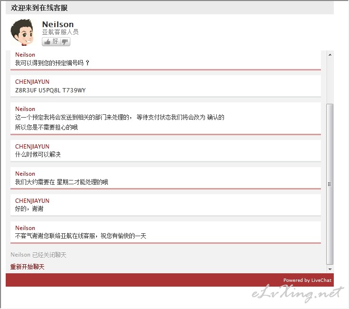
Task: Click Neilson name above 星期二 message
Action: [x=25, y=174]
